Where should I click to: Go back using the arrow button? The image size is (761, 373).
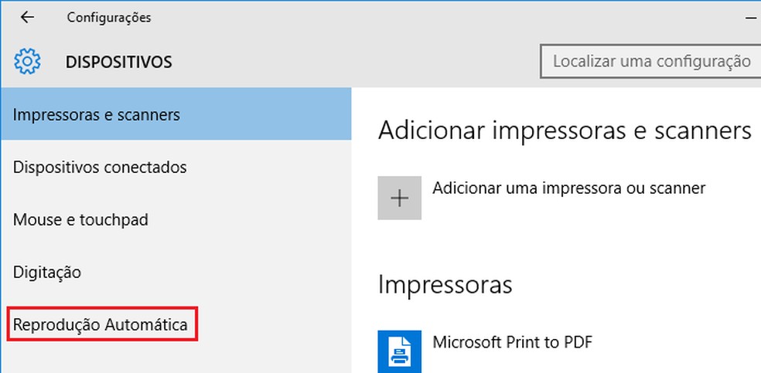click(x=27, y=17)
